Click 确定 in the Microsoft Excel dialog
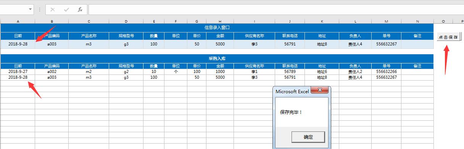 coord(308,137)
